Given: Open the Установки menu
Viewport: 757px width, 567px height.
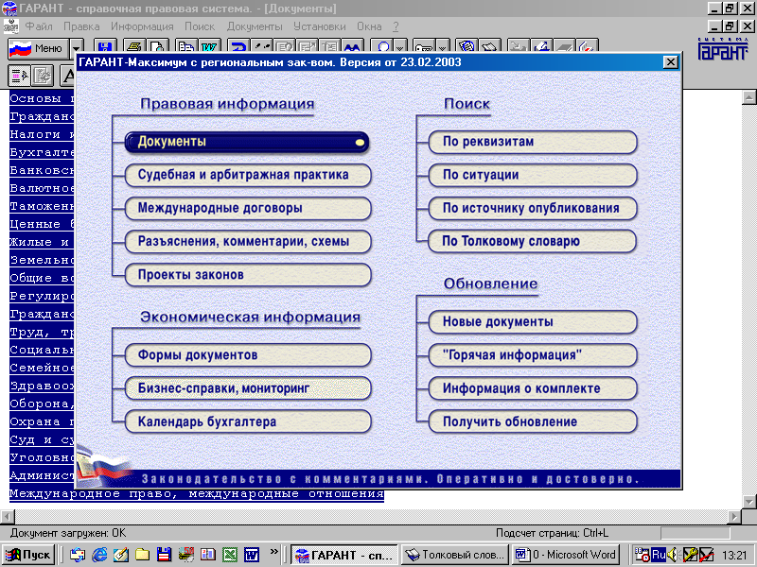Looking at the screenshot, I should coord(320,26).
